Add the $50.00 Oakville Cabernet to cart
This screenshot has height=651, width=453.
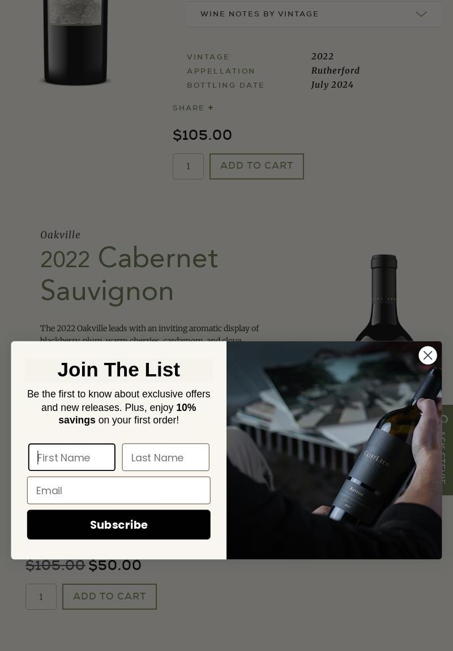point(110,597)
